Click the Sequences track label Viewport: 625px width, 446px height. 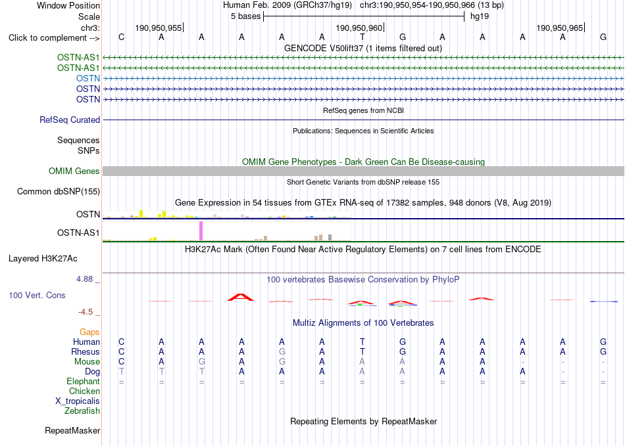coord(78,140)
